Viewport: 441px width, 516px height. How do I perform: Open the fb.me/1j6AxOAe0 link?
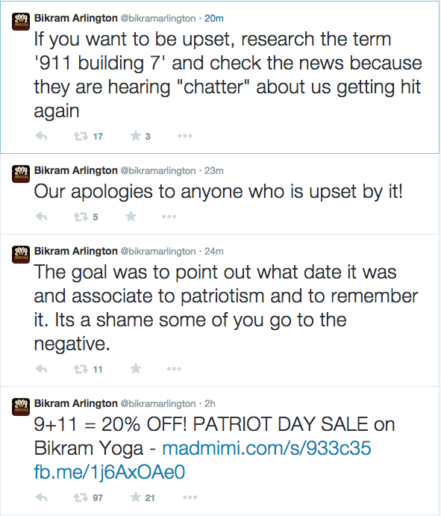coord(110,472)
